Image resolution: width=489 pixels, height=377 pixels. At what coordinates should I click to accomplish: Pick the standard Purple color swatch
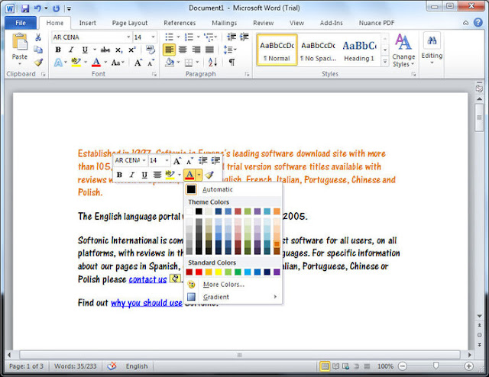(x=277, y=272)
